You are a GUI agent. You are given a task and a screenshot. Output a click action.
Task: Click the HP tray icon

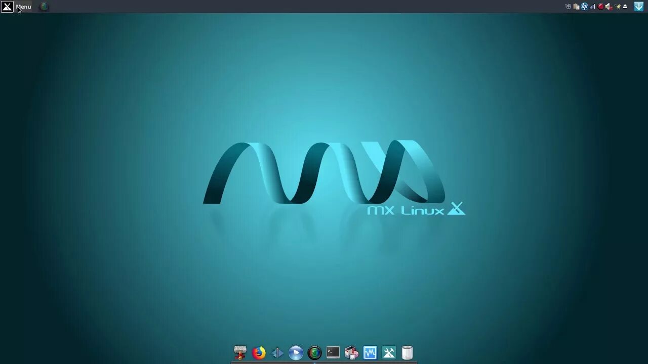(x=584, y=7)
